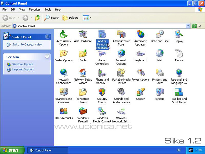Open Scanners and Cameras
Screen dimensions: 205x154
point(64,96)
